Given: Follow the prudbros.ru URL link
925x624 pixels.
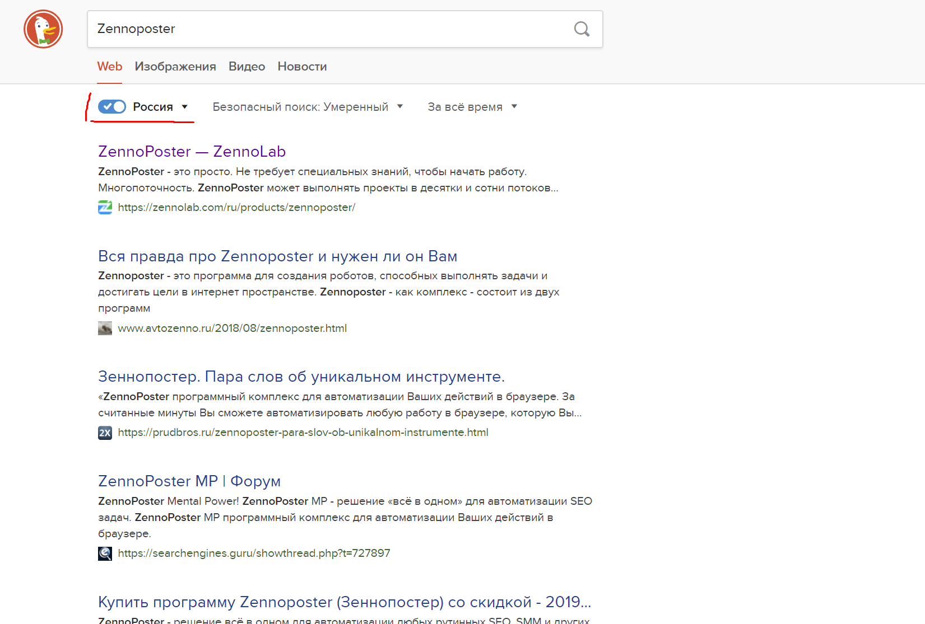Looking at the screenshot, I should coord(303,433).
